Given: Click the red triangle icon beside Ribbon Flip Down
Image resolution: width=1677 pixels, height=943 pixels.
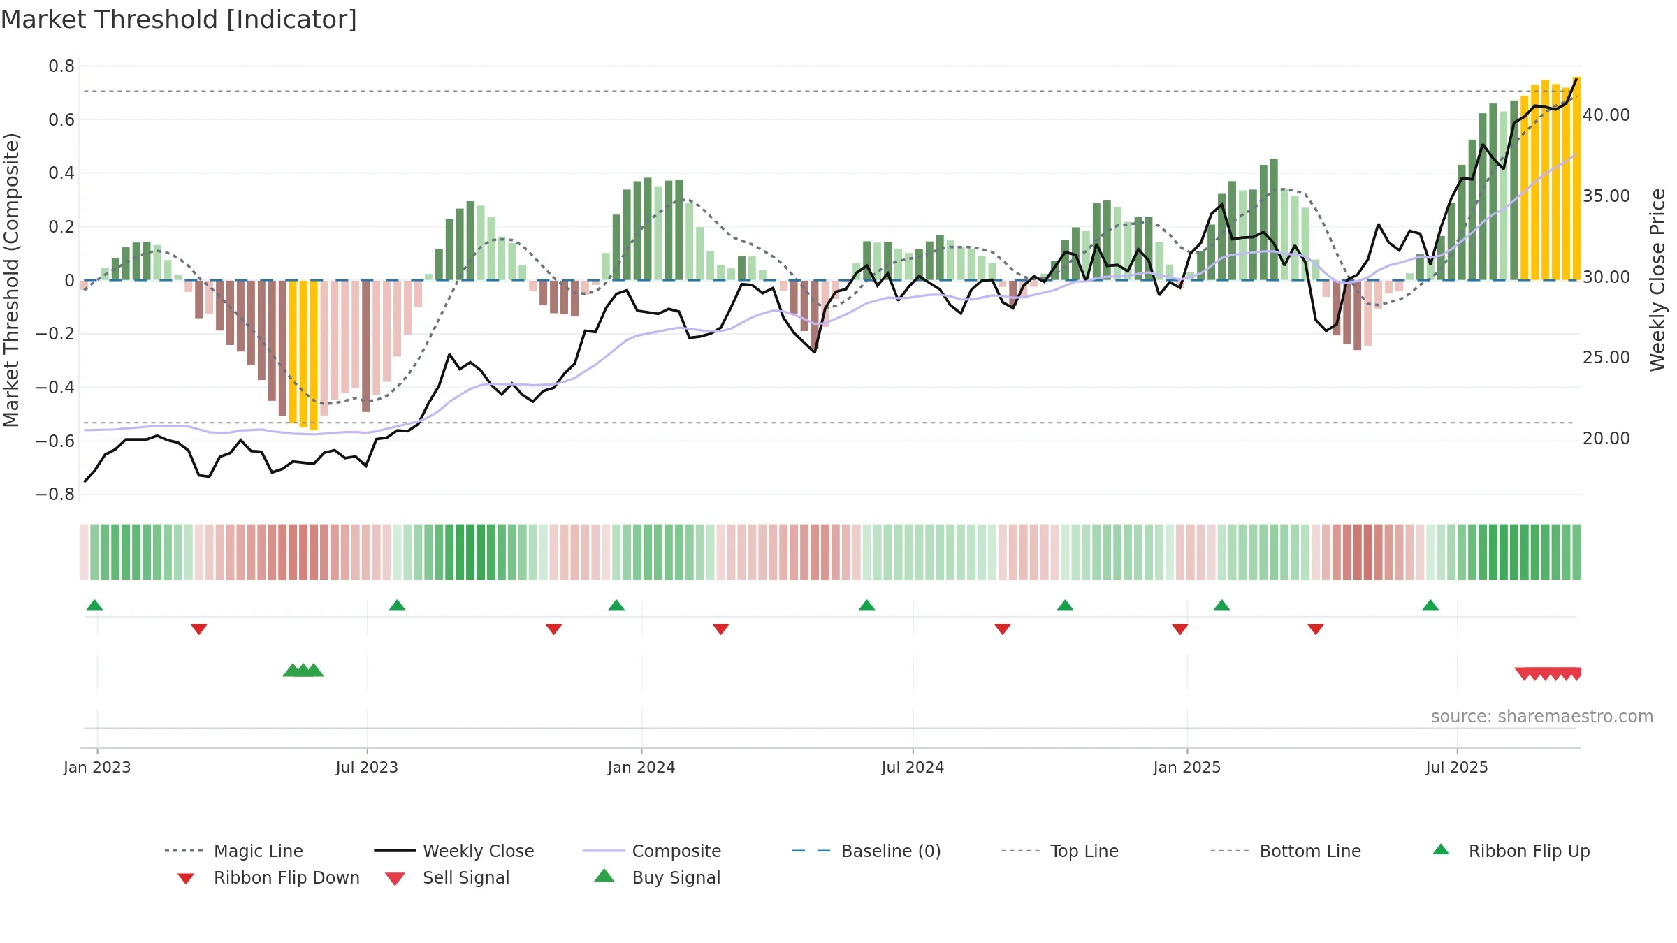Looking at the screenshot, I should click(x=185, y=879).
